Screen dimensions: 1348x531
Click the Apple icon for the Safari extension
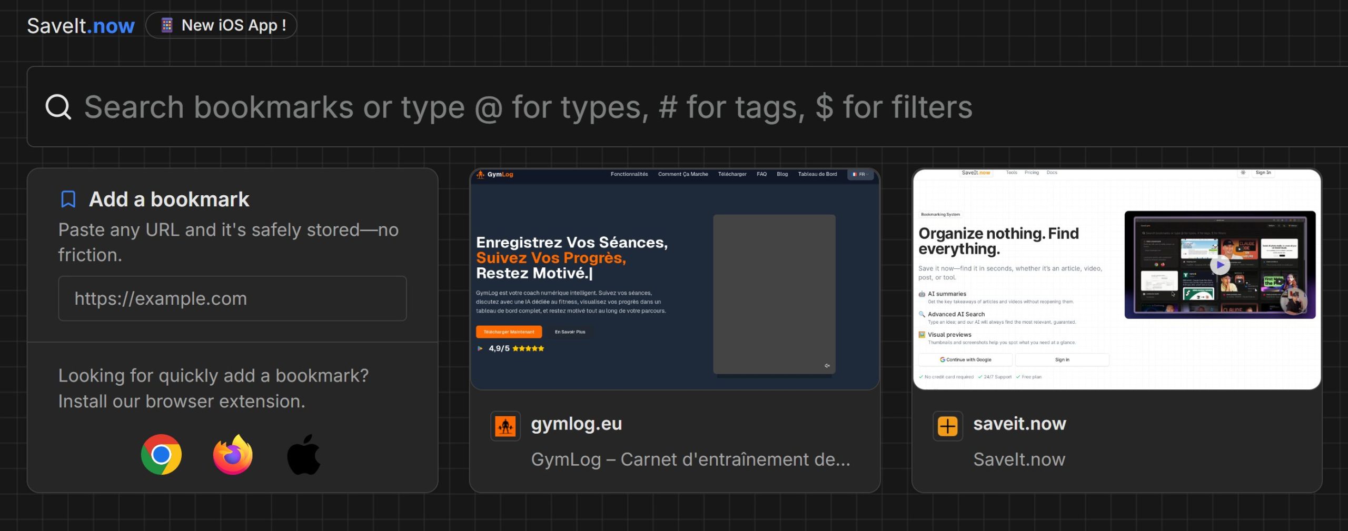[x=303, y=455]
